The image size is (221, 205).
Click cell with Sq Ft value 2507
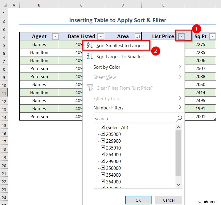coord(200,68)
